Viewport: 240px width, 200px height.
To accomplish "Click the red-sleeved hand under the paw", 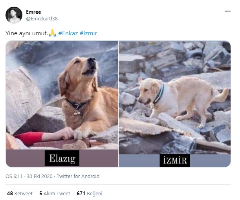I will [x=43, y=137].
